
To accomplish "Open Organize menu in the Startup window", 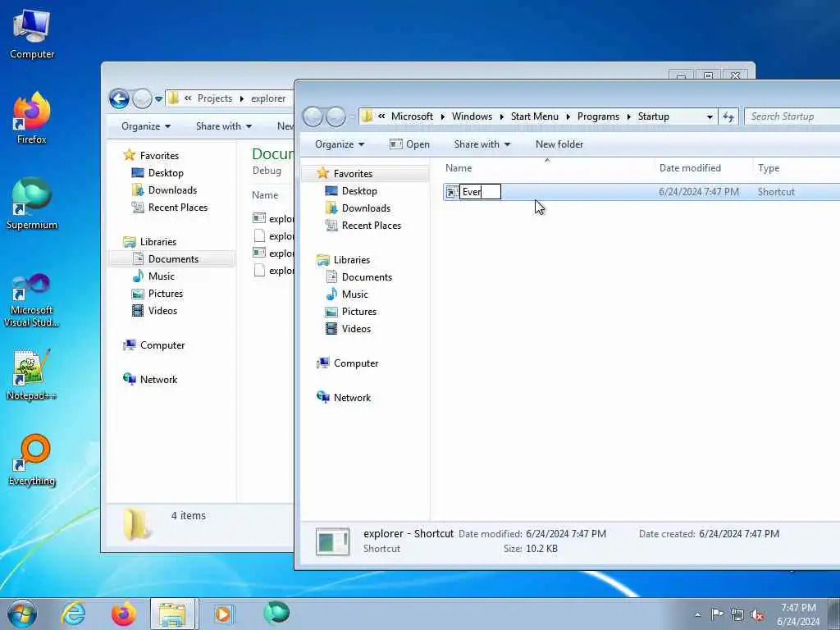I will point(340,144).
